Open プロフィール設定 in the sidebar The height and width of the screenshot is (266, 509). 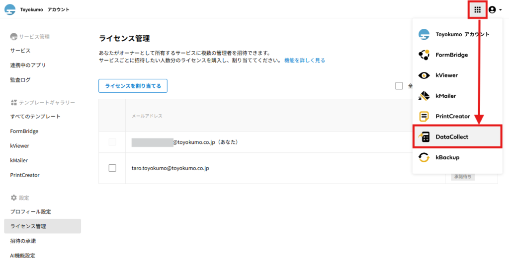click(x=31, y=212)
